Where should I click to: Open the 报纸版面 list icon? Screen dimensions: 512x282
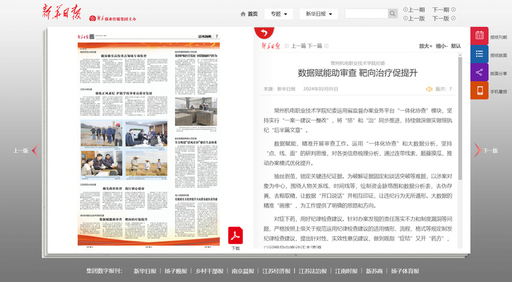pos(479,54)
